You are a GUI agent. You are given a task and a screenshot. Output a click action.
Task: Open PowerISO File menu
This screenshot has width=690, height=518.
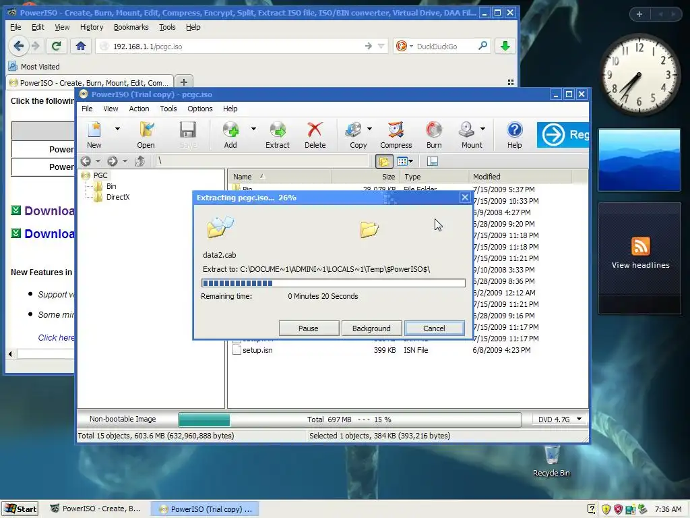(x=87, y=109)
